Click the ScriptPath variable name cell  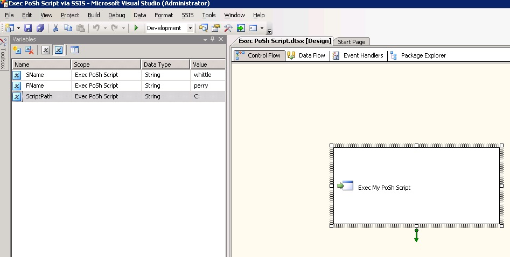39,96
